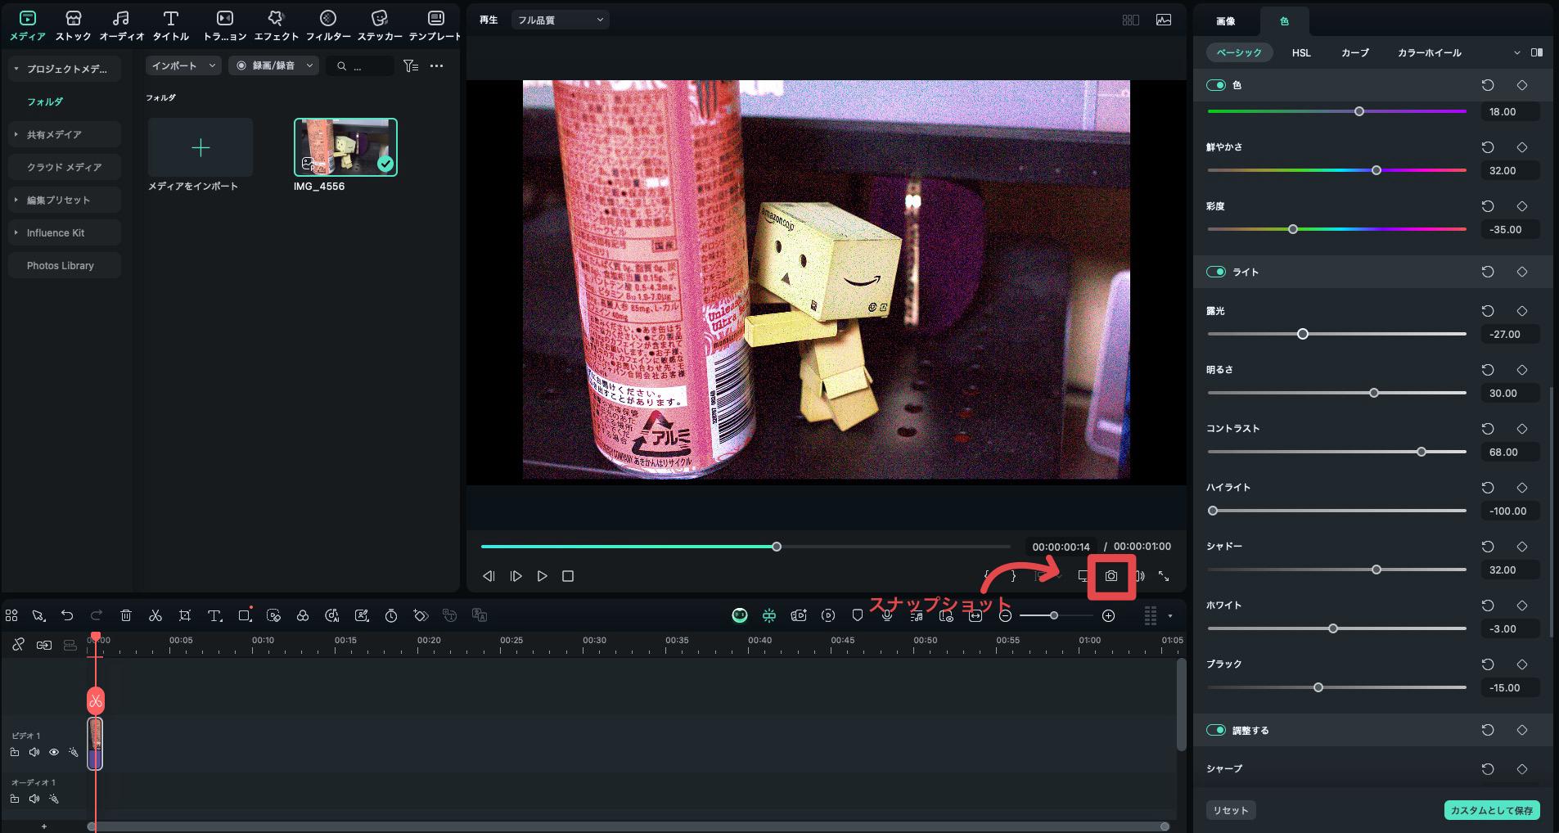1559x833 pixels.
Task: Expand the Influence Kit item
Action: (16, 232)
